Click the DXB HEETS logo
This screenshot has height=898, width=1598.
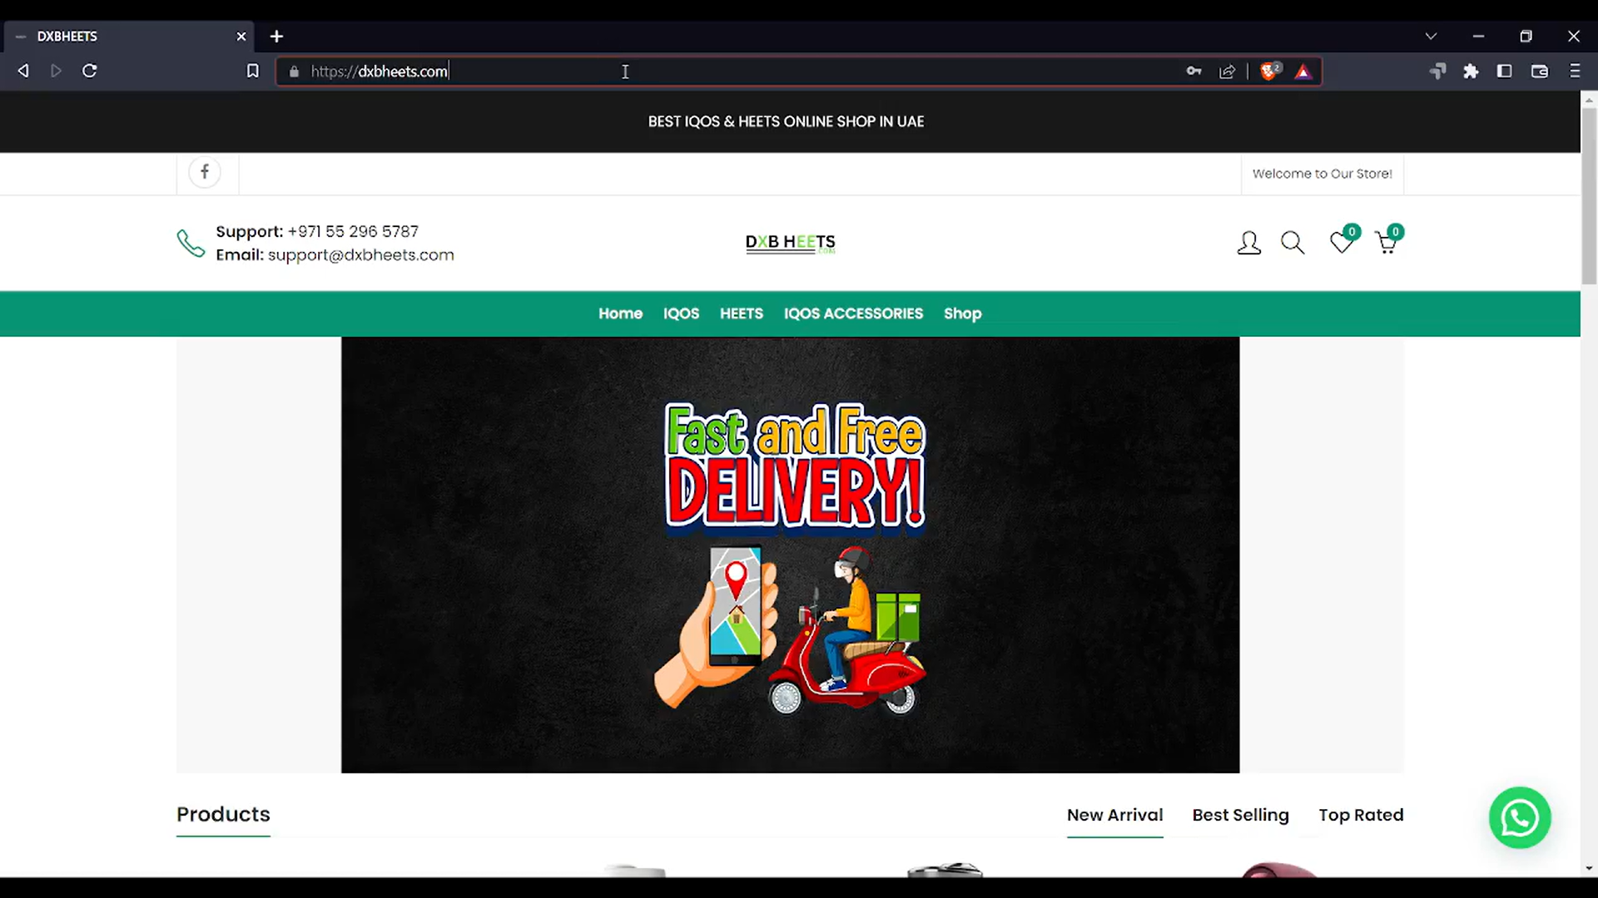click(790, 243)
